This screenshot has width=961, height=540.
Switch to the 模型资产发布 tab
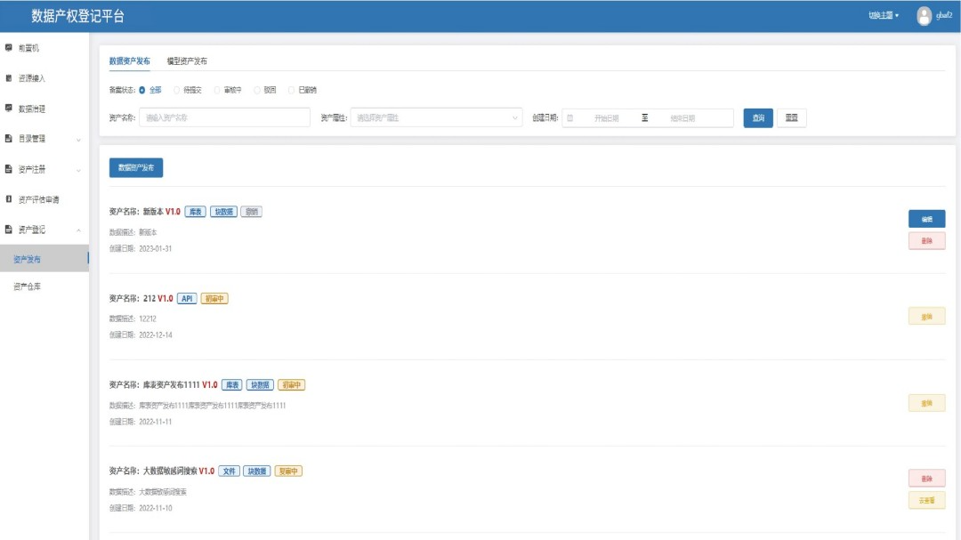(187, 61)
